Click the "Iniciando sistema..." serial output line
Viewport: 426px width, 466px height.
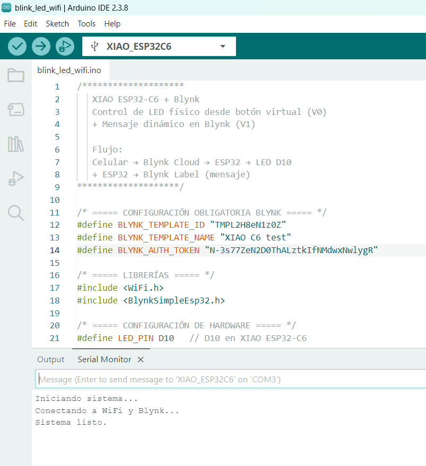coord(86,398)
